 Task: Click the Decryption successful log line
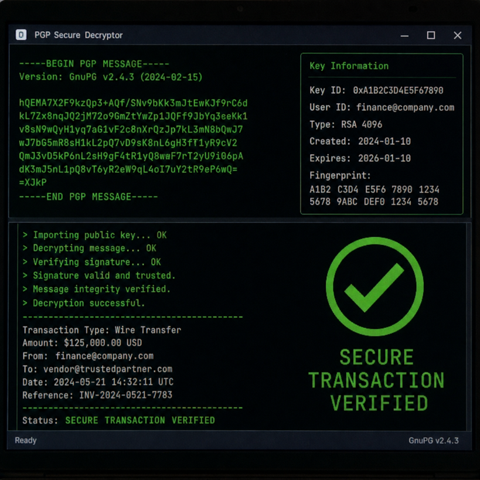click(84, 303)
